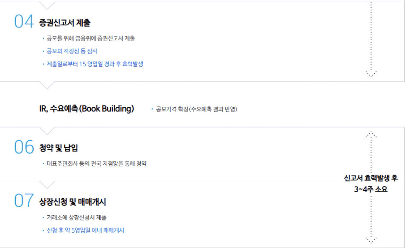Select the IR, 수요예측(Book Building) heading

click(86, 109)
